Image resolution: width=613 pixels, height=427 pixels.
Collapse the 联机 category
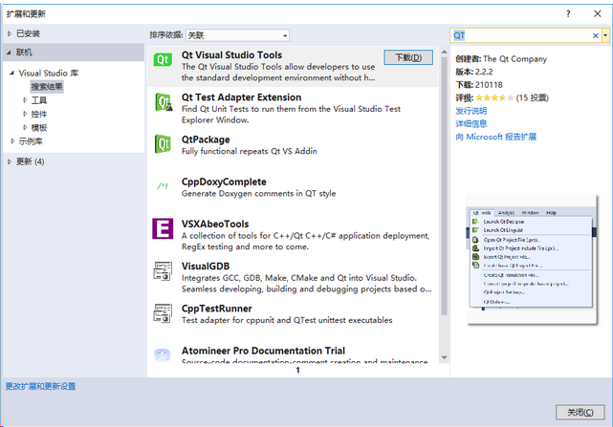[x=9, y=53]
